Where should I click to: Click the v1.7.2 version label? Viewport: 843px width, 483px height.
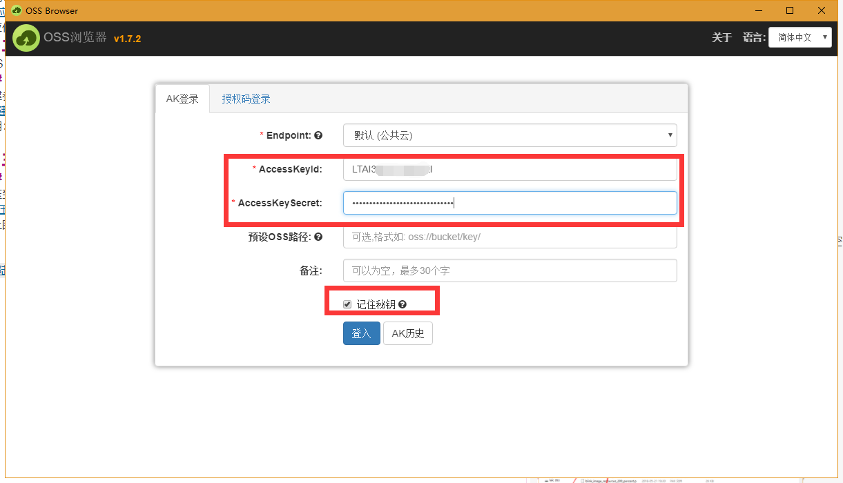click(x=128, y=39)
